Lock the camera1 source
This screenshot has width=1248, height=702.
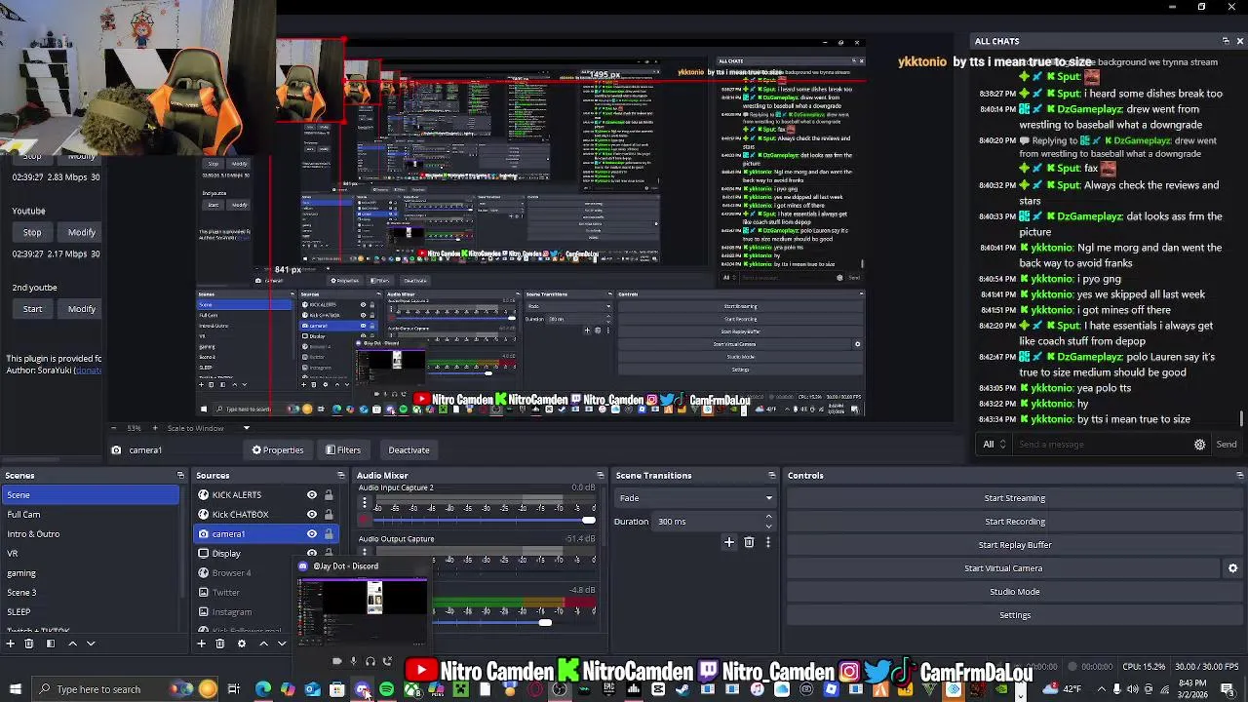tap(329, 534)
